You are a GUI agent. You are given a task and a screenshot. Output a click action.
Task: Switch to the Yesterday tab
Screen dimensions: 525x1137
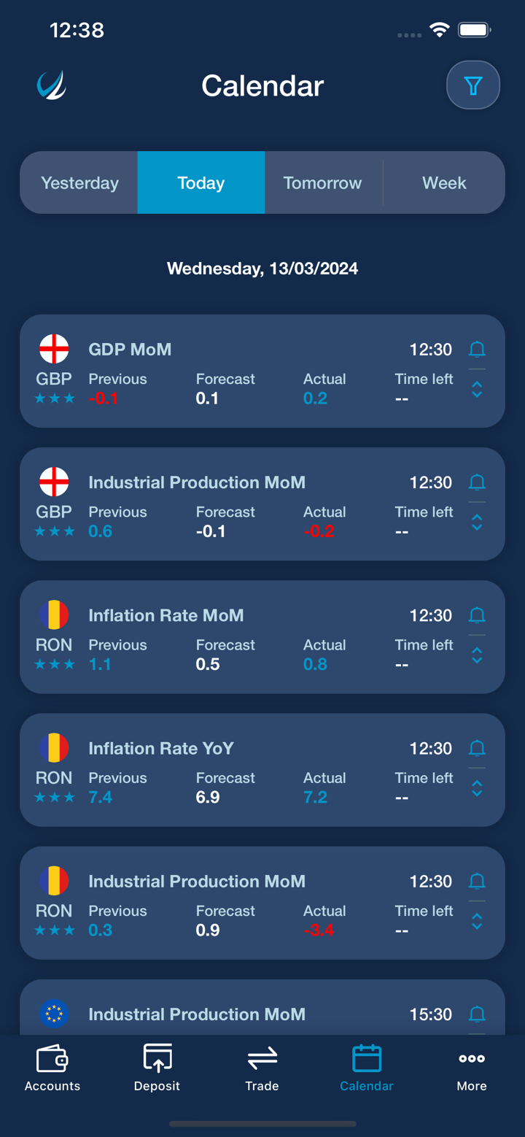click(x=79, y=183)
